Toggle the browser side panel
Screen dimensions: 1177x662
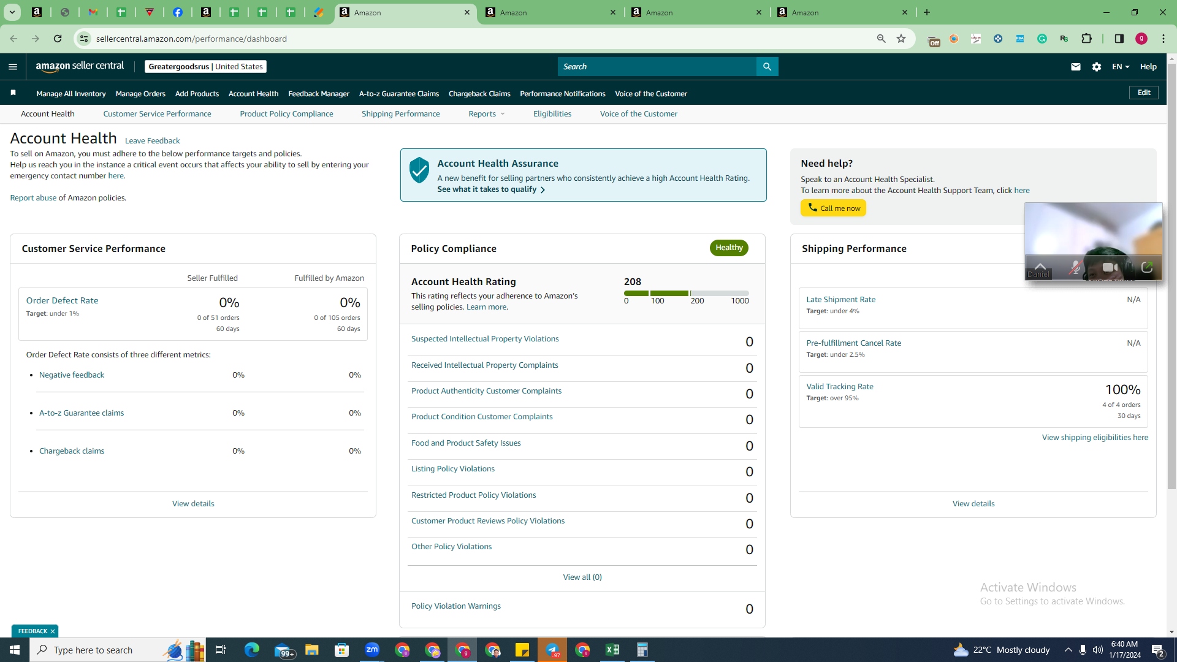[1119, 39]
